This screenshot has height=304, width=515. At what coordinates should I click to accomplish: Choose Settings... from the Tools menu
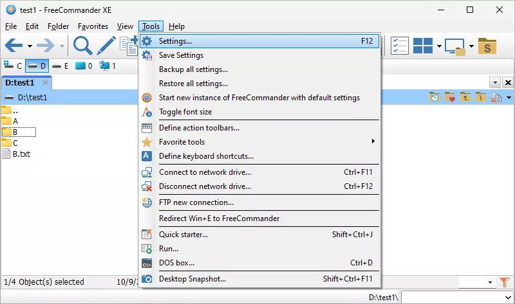(x=259, y=41)
